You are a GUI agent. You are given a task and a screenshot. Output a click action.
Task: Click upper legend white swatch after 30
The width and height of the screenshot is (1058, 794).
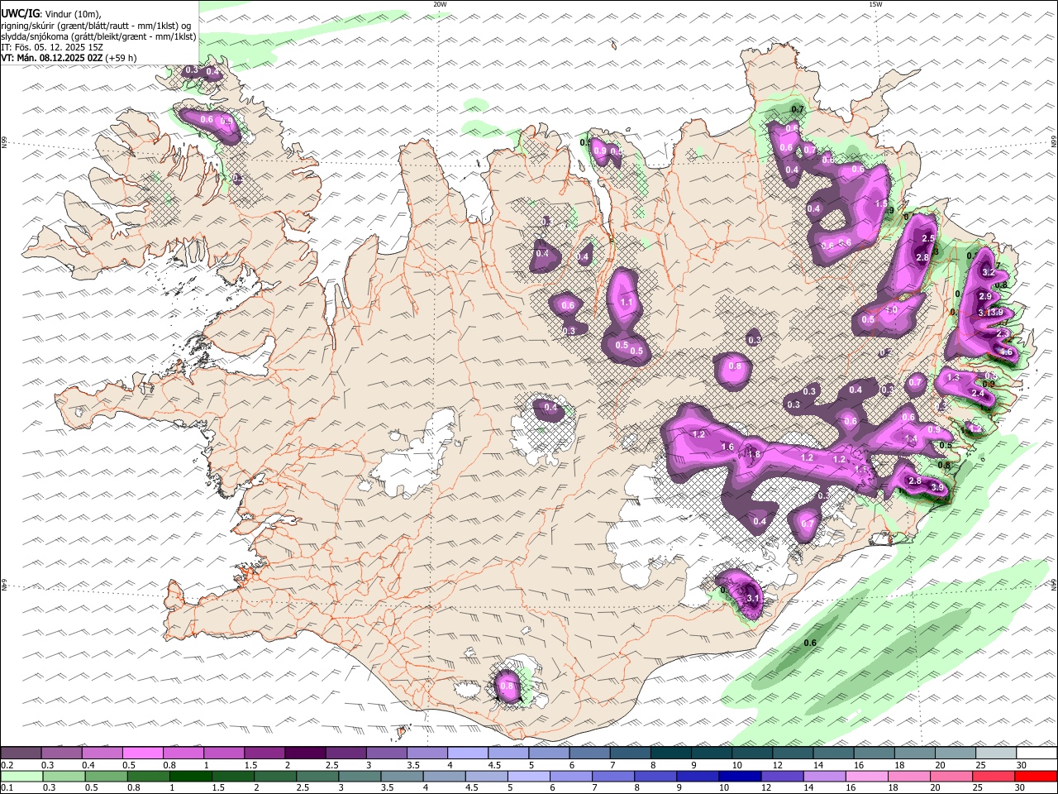(x=1036, y=753)
